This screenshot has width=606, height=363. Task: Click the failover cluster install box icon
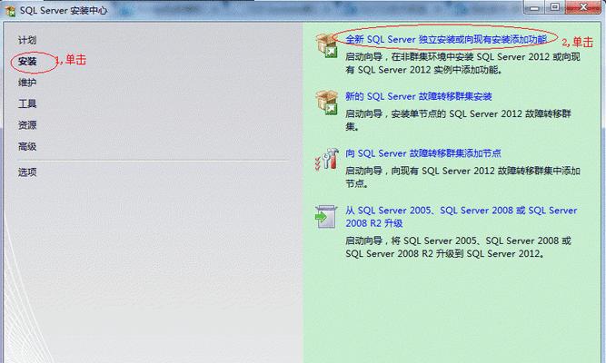point(327,103)
